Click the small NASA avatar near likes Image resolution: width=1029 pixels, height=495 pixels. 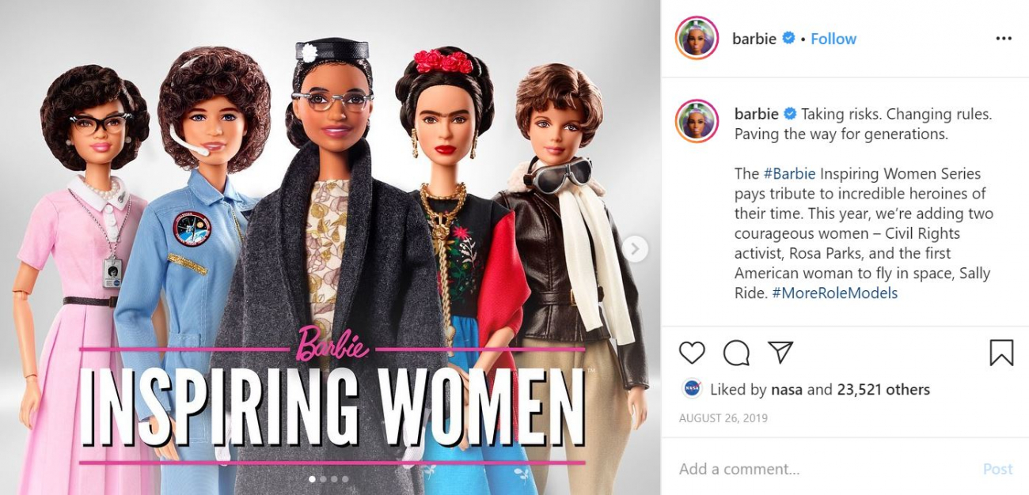692,389
